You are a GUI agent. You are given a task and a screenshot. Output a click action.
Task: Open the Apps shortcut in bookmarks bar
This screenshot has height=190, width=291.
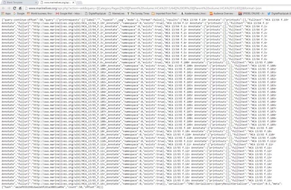point(6,14)
